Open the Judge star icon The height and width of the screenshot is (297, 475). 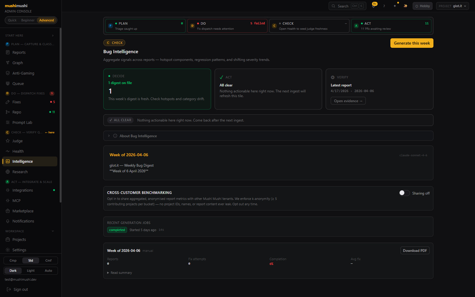click(x=8, y=141)
